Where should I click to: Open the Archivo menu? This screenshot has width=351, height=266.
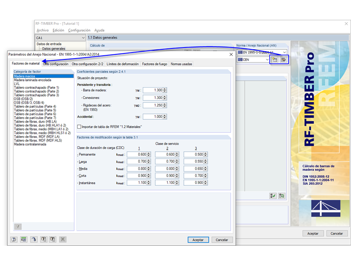[42, 30]
